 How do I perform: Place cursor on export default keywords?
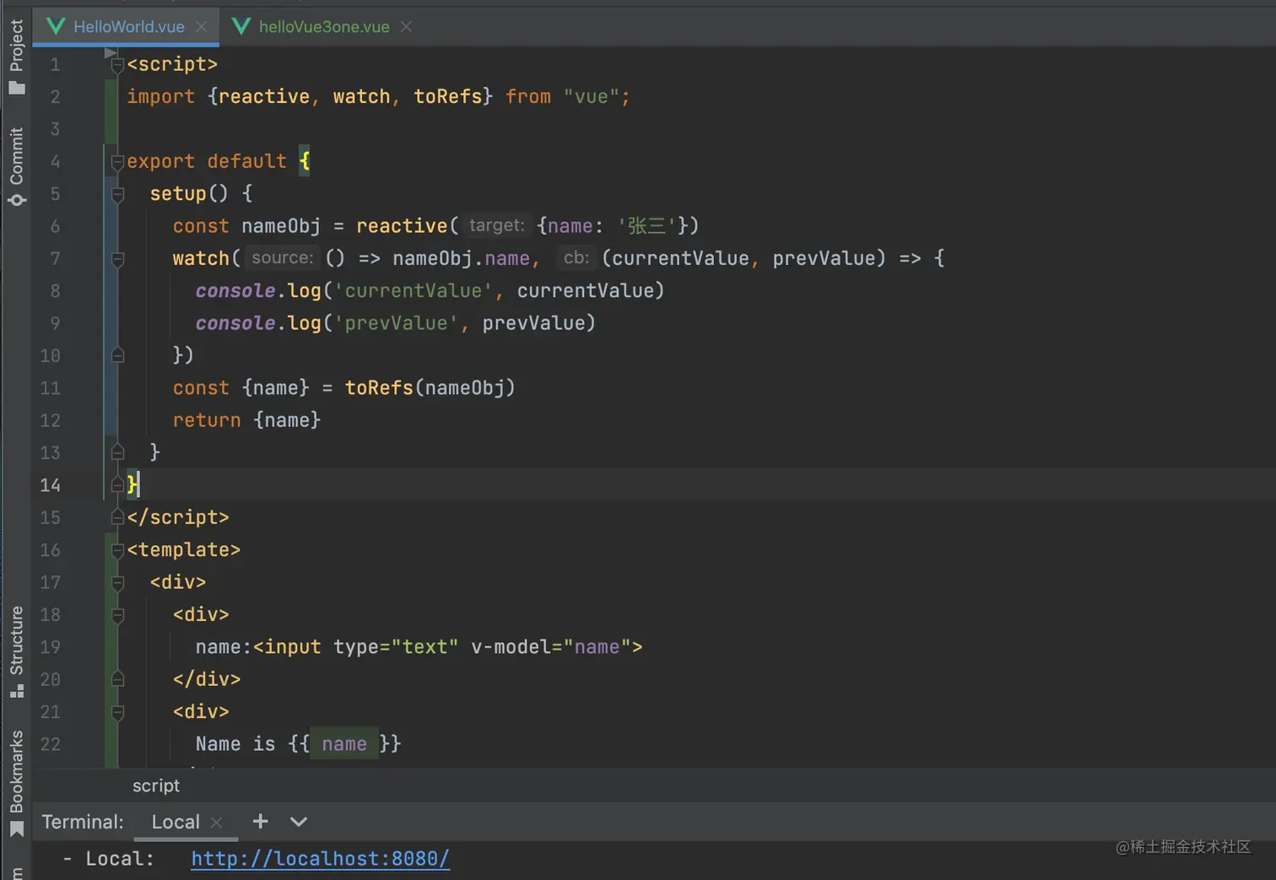pyautogui.click(x=207, y=161)
